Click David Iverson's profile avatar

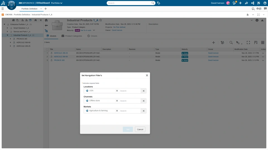228,3
